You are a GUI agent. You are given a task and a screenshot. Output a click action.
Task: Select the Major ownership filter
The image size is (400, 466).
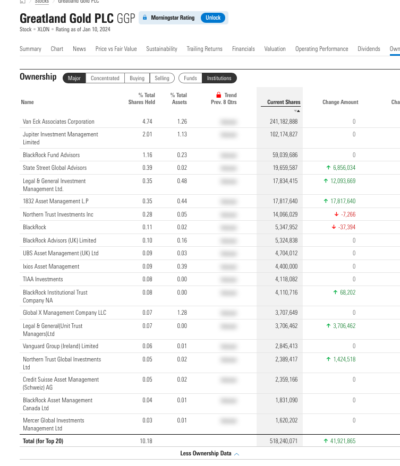point(74,78)
